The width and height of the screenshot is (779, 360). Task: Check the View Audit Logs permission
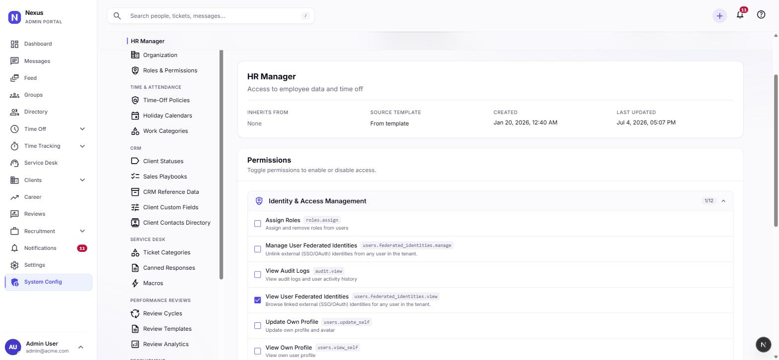(257, 275)
